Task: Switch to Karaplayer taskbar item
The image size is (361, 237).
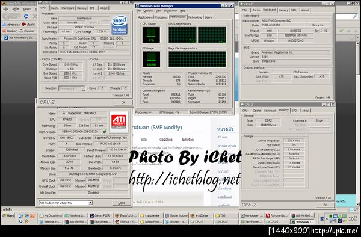Action: (x=252, y=215)
